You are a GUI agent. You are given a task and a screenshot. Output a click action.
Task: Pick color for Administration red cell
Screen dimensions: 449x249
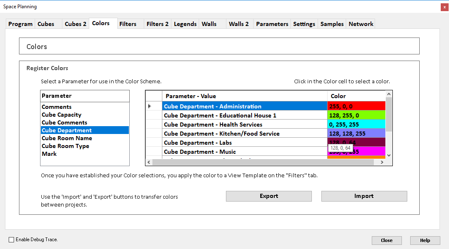pyautogui.click(x=356, y=106)
